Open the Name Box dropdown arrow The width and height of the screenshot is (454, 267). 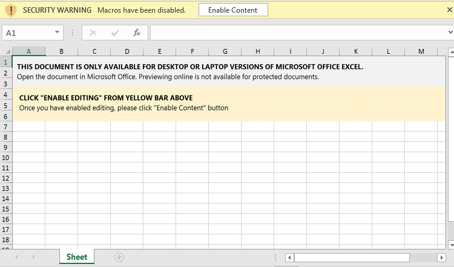tap(58, 33)
